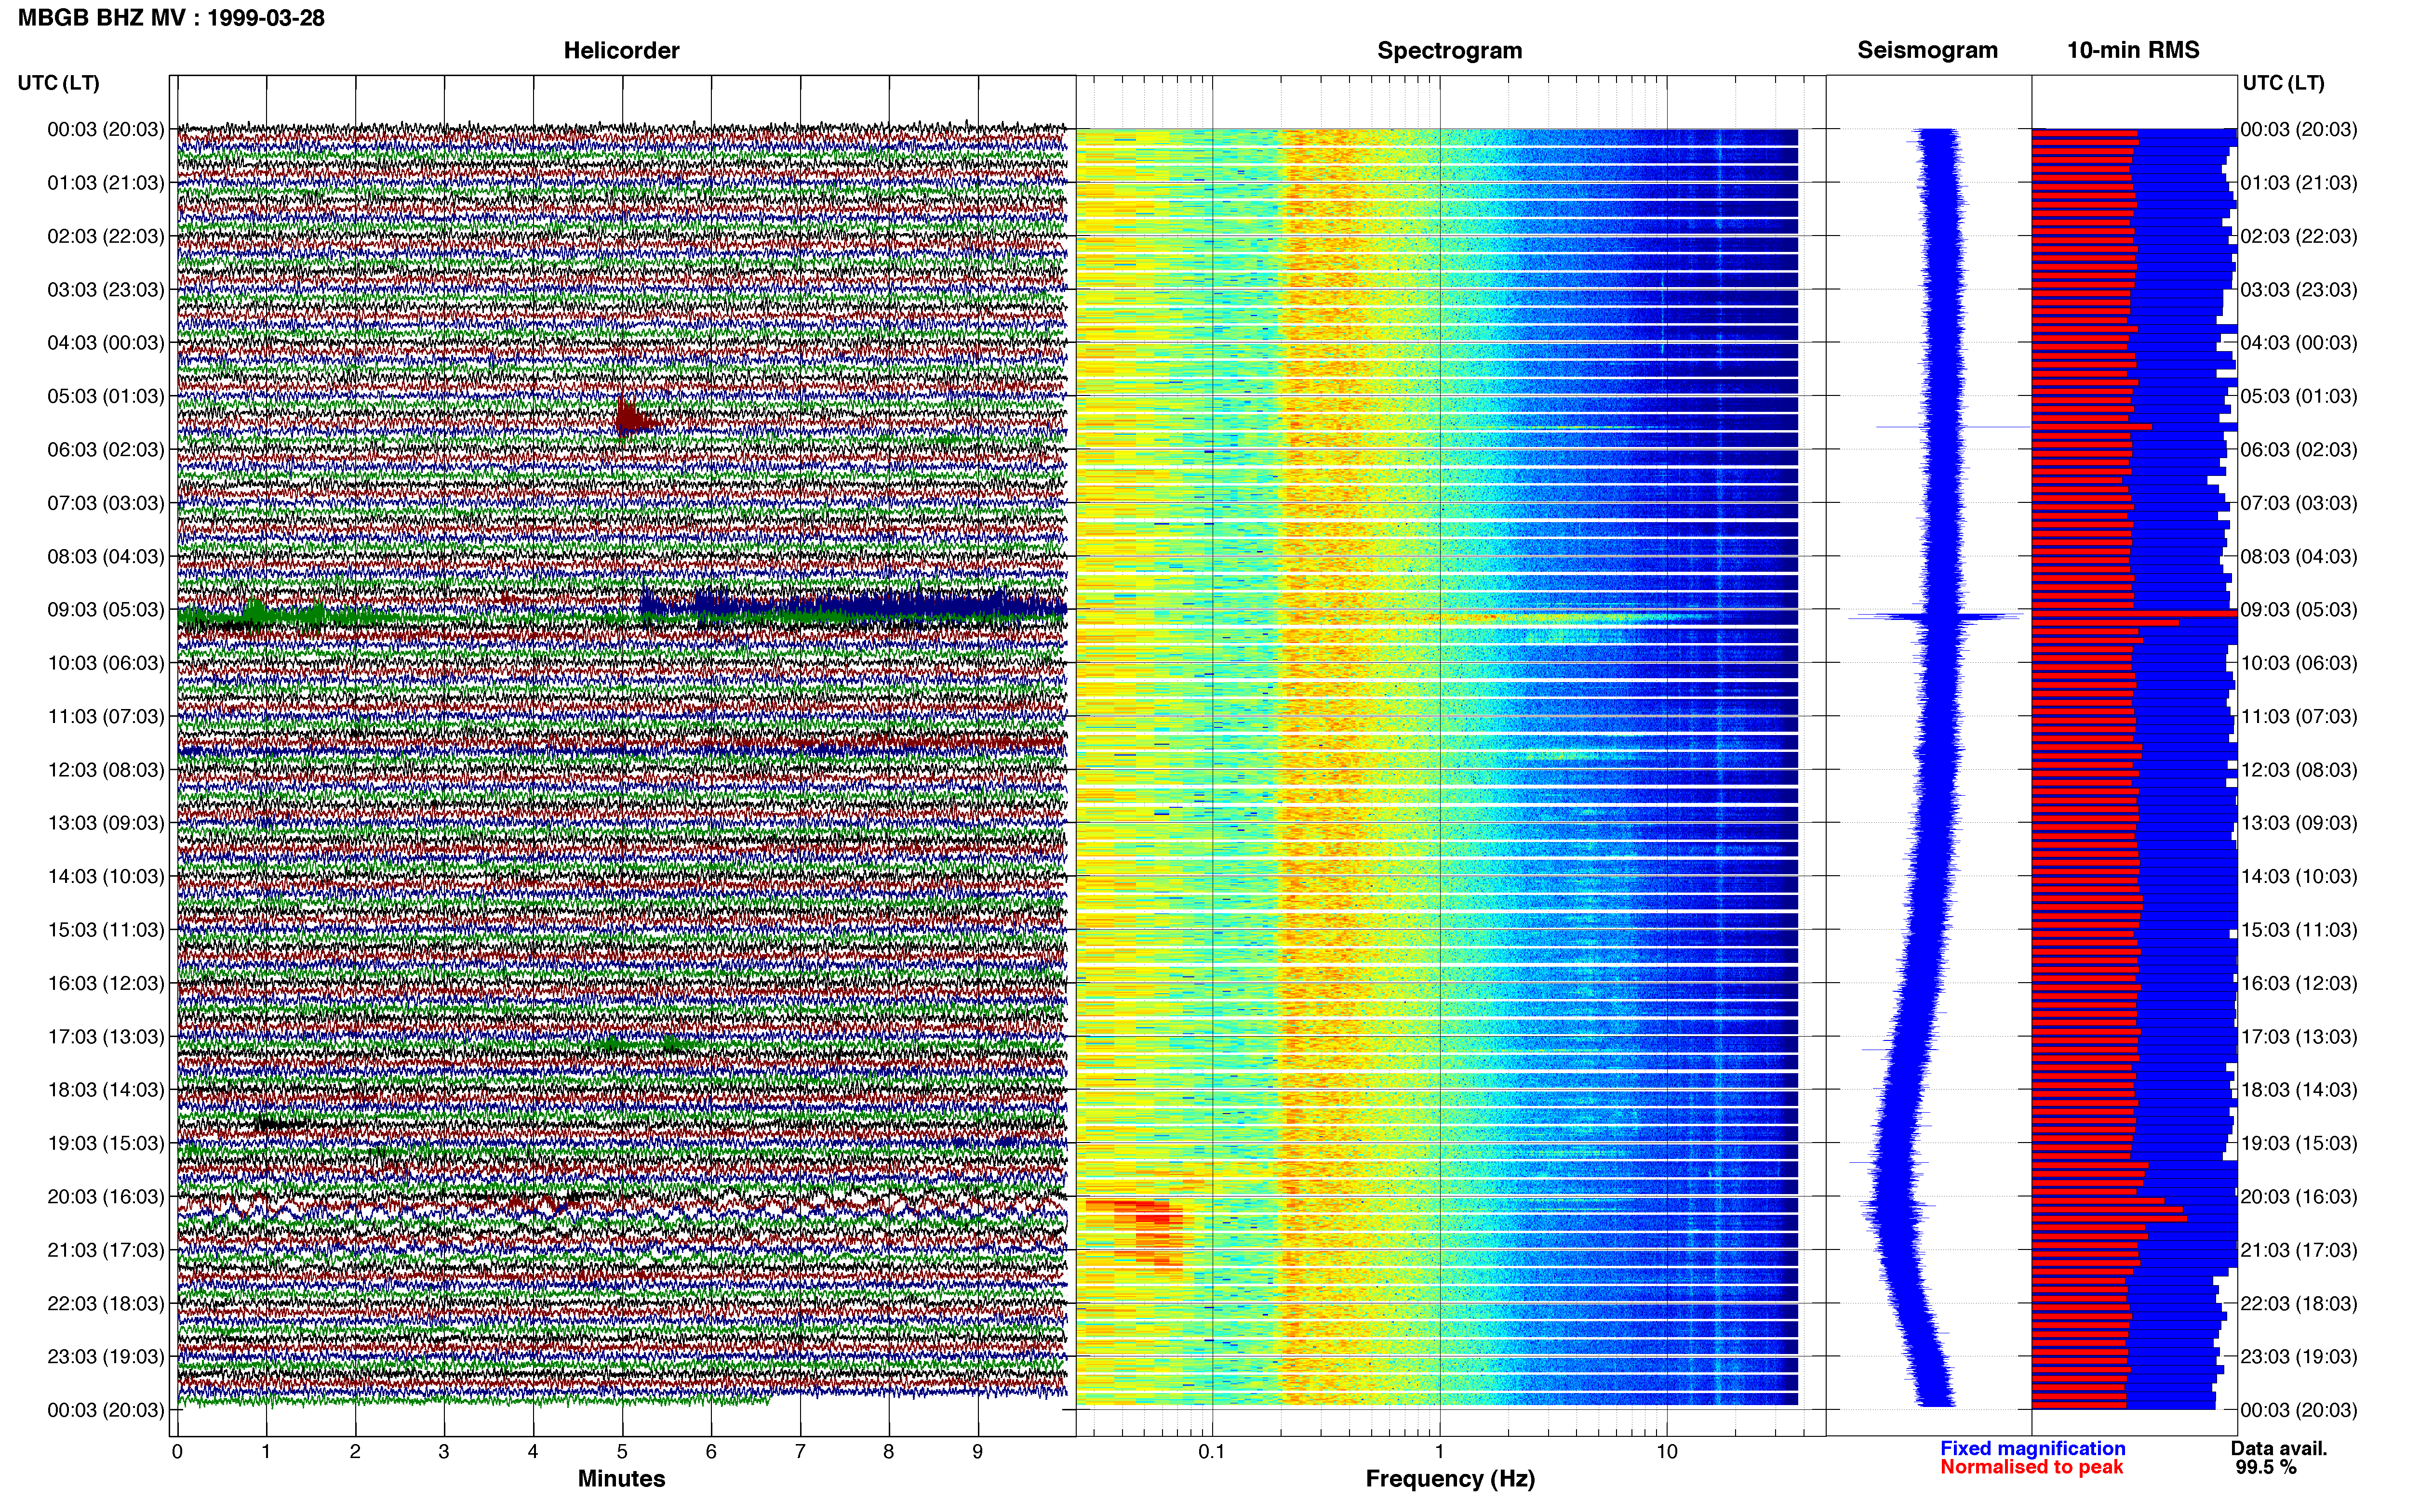The image size is (2419, 1512).
Task: Click the '99.5 %' data availability value
Action: pos(2266,1467)
